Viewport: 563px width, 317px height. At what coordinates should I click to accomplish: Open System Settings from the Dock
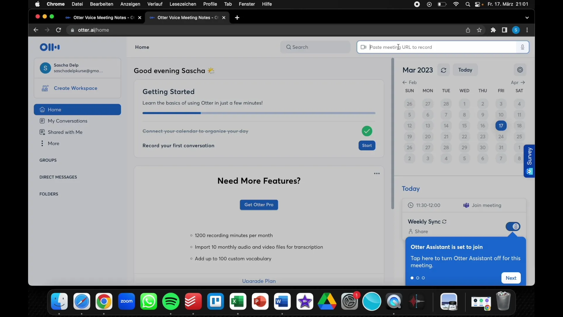(350, 301)
